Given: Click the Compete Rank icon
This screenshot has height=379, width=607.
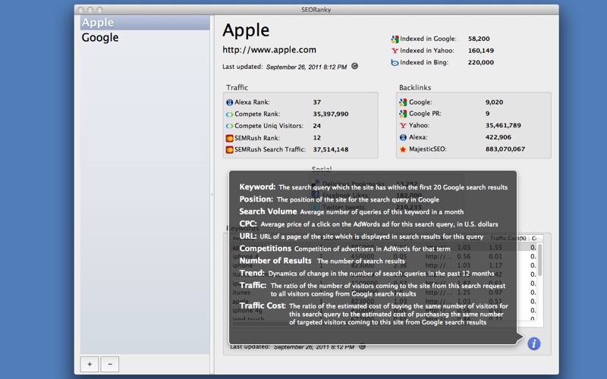Looking at the screenshot, I should [230, 114].
